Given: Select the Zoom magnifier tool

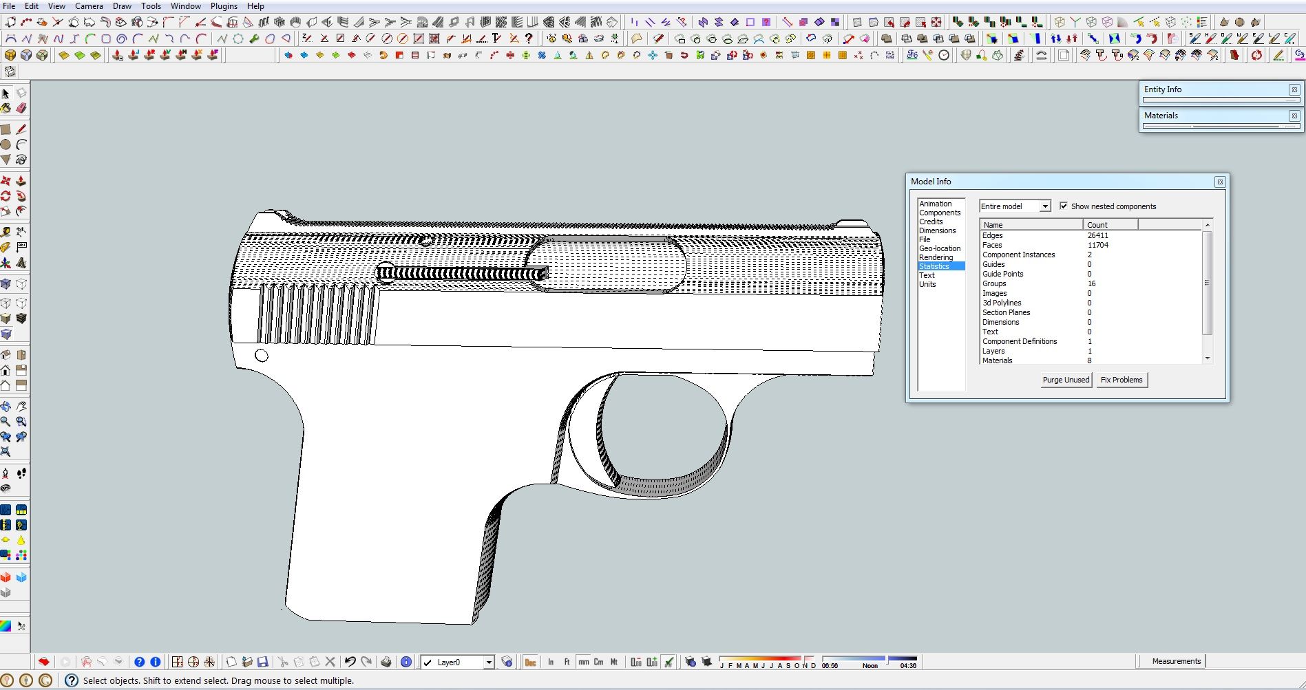Looking at the screenshot, I should click(x=6, y=421).
